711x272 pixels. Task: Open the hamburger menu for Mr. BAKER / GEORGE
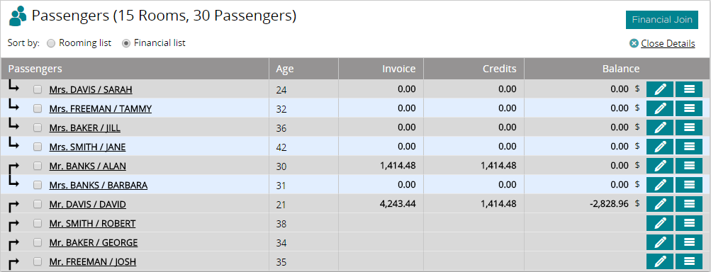689,242
